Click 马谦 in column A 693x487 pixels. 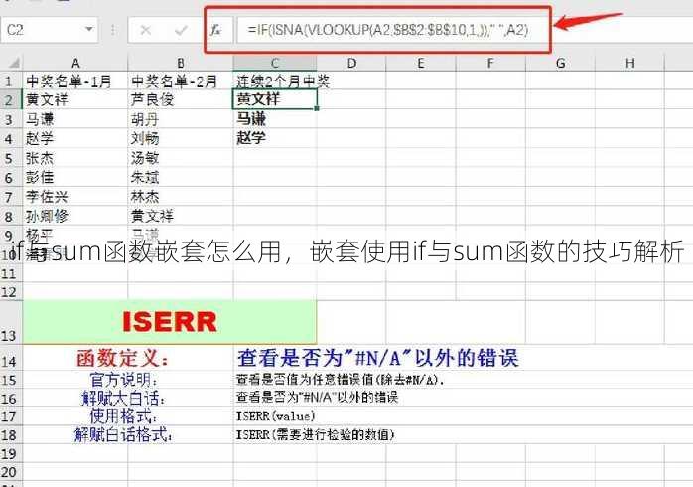[x=75, y=119]
